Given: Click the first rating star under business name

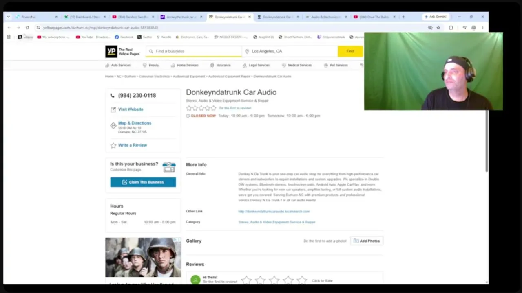Looking at the screenshot, I should tap(189, 108).
